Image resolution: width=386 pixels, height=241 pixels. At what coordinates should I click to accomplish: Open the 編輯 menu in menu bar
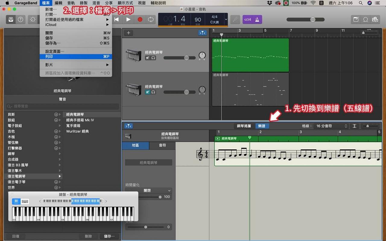[x=59, y=3]
